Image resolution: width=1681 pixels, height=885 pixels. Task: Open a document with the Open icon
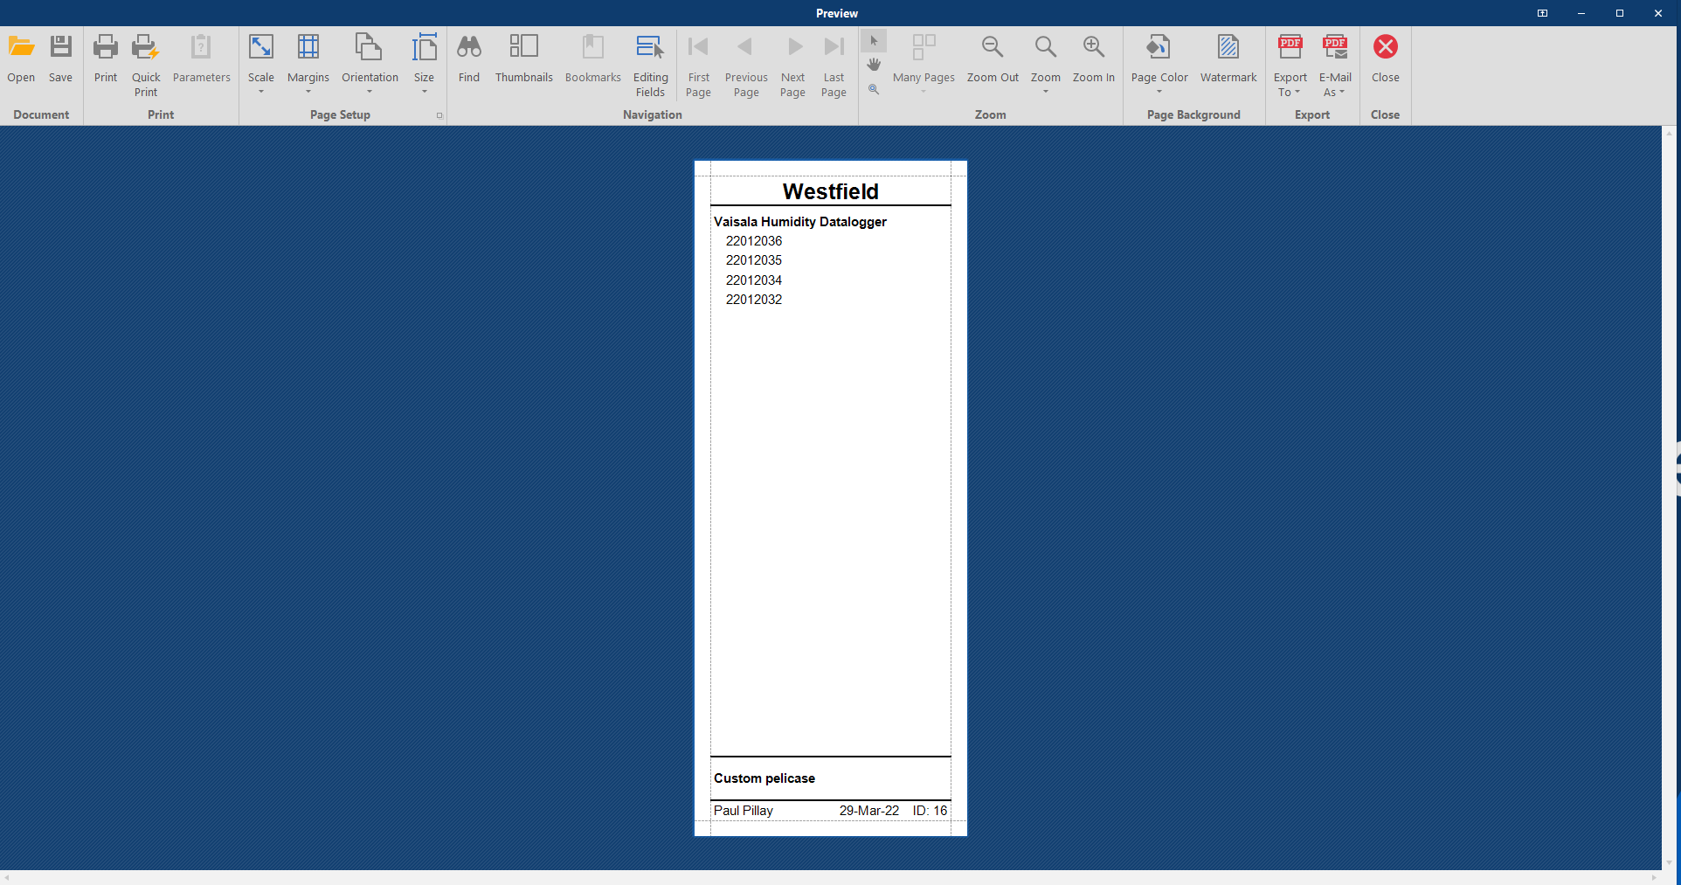(21, 47)
